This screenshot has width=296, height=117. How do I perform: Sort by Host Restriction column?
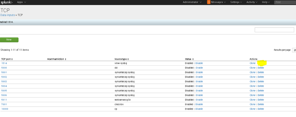pyautogui.click(x=57, y=59)
